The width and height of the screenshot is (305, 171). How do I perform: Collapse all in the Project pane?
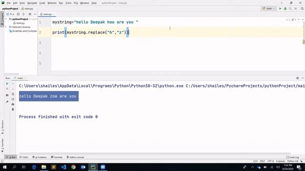23,14
